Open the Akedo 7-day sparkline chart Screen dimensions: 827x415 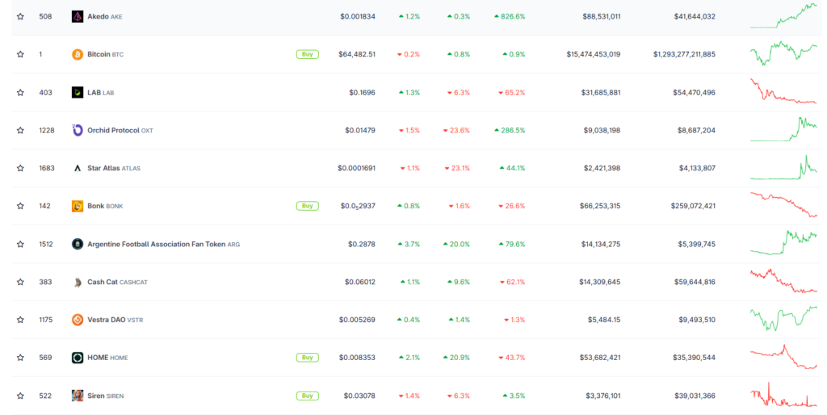tap(783, 15)
